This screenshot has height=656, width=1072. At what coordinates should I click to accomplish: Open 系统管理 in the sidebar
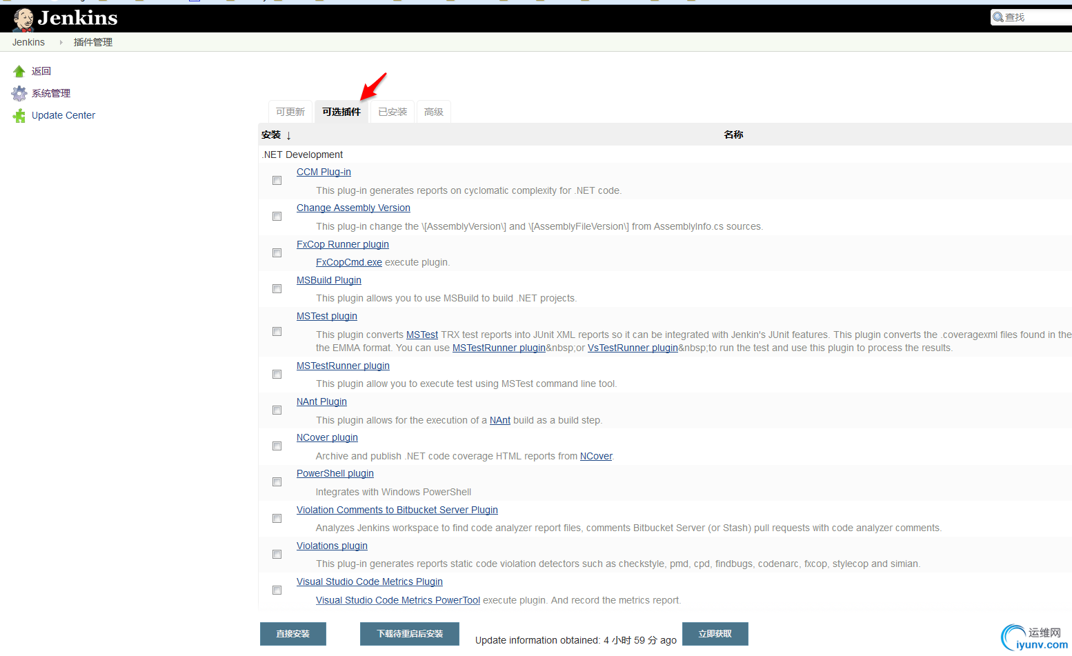click(51, 93)
